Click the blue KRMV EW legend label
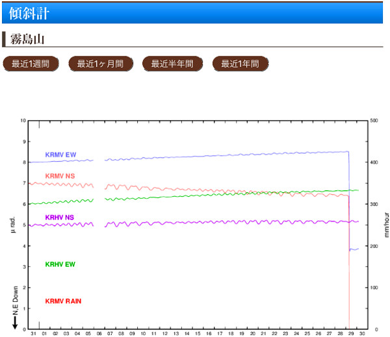This screenshot has height=337, width=390. tap(60, 155)
